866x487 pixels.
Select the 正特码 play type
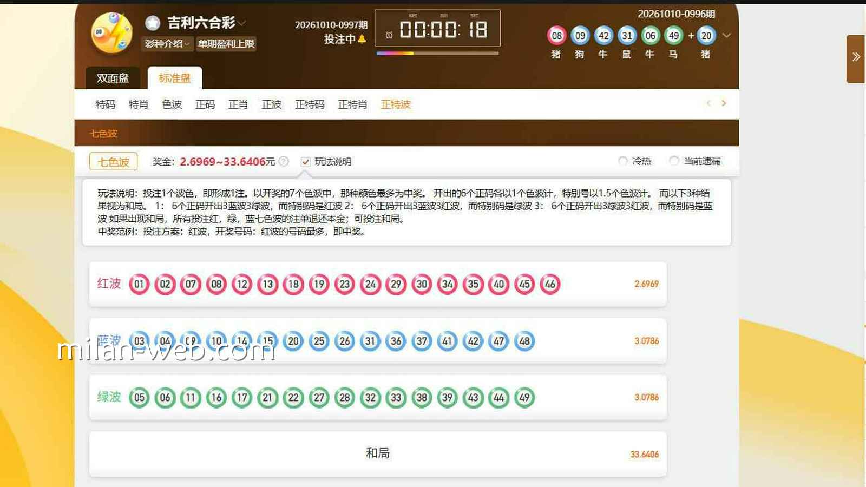click(310, 104)
